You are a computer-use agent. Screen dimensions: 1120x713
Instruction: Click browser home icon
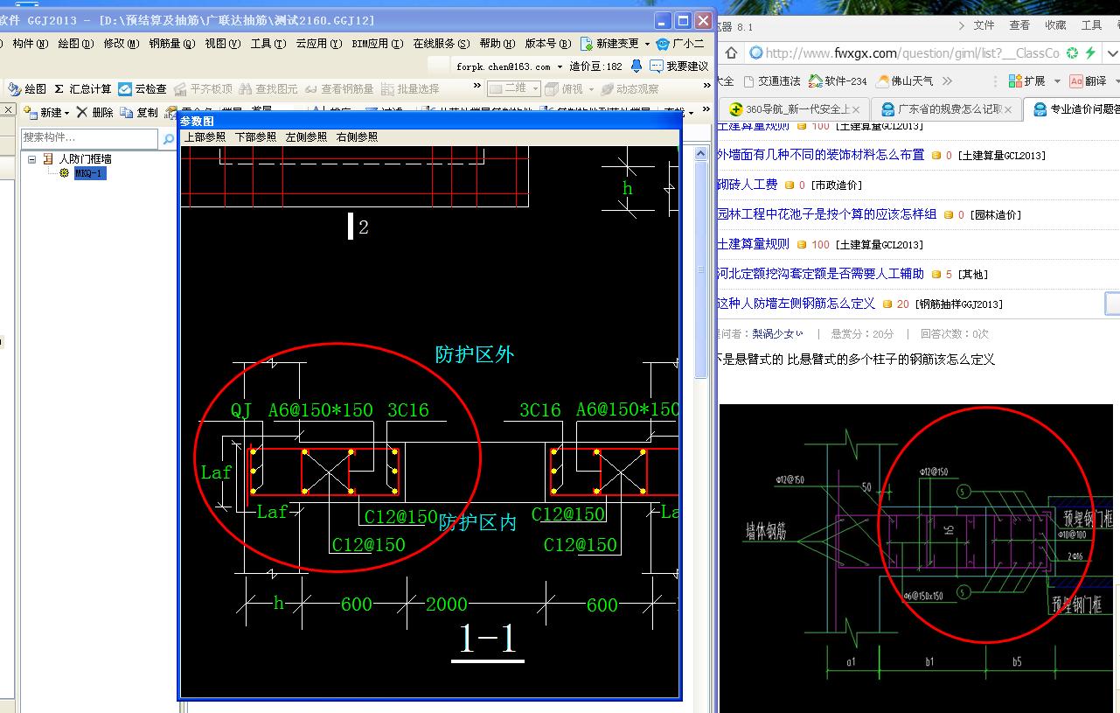coord(731,52)
